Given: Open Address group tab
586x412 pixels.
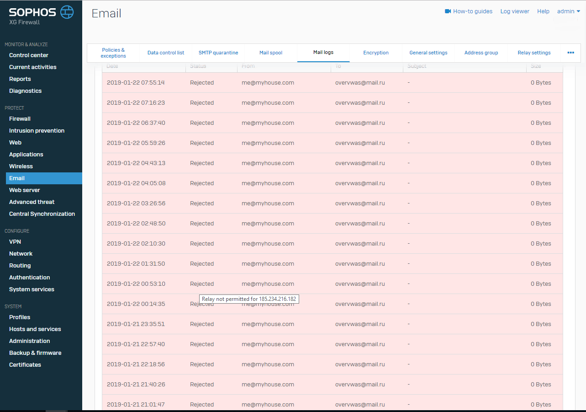Looking at the screenshot, I should pos(481,53).
